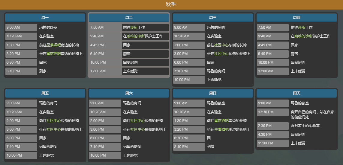The height and width of the screenshot is (165, 343).
Task: Open 星落酒吧 link in 周日 3:20 PM row
Action: pyautogui.click(x=221, y=129)
